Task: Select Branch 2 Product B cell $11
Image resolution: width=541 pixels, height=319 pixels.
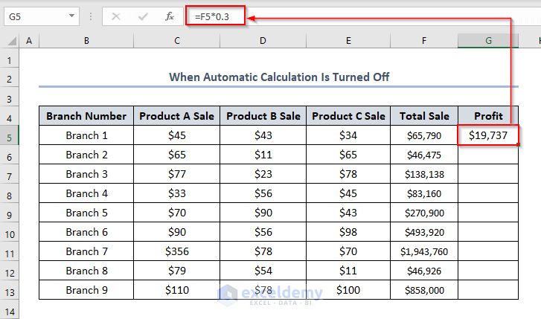Action: [x=263, y=155]
